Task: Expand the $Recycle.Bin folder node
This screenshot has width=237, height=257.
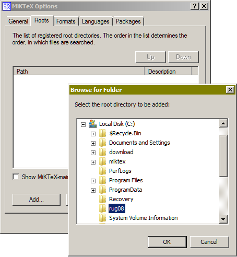Action: coord(93,134)
